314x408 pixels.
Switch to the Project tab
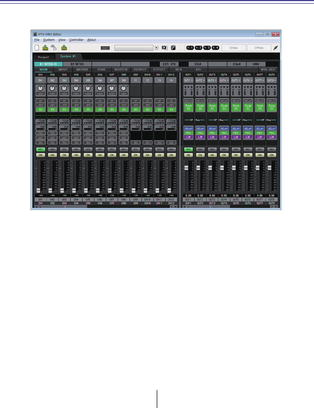coord(43,57)
